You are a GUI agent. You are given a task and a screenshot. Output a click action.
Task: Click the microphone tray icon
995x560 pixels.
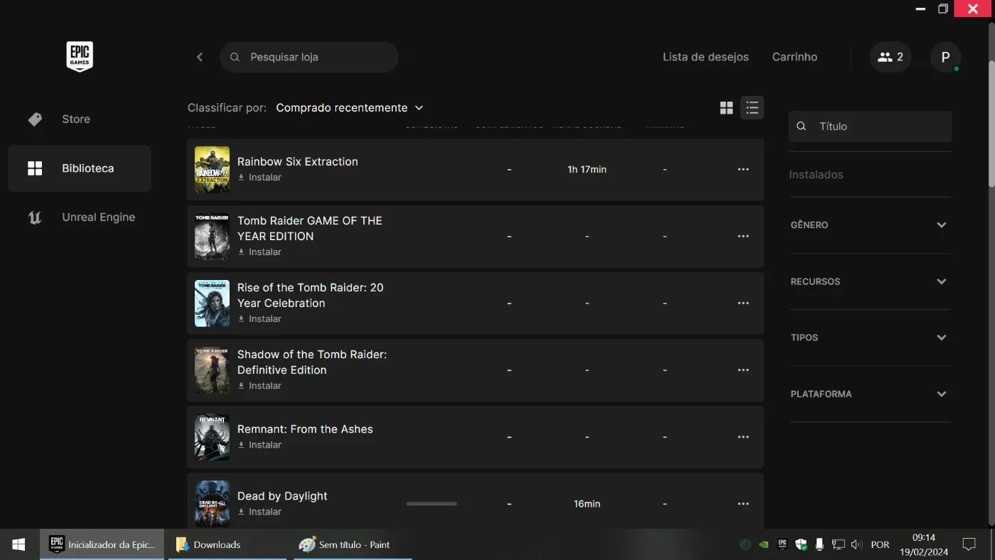coord(819,545)
